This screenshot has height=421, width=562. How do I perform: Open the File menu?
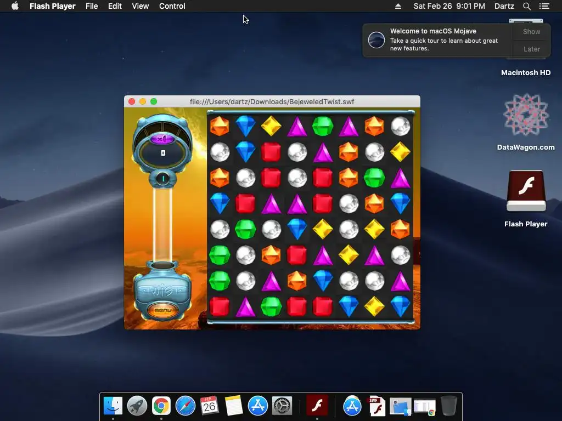(x=92, y=6)
